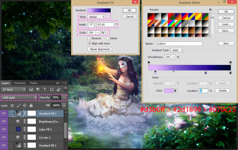Click the stop Color swatch
This screenshot has width=238, height=150.
[169, 91]
